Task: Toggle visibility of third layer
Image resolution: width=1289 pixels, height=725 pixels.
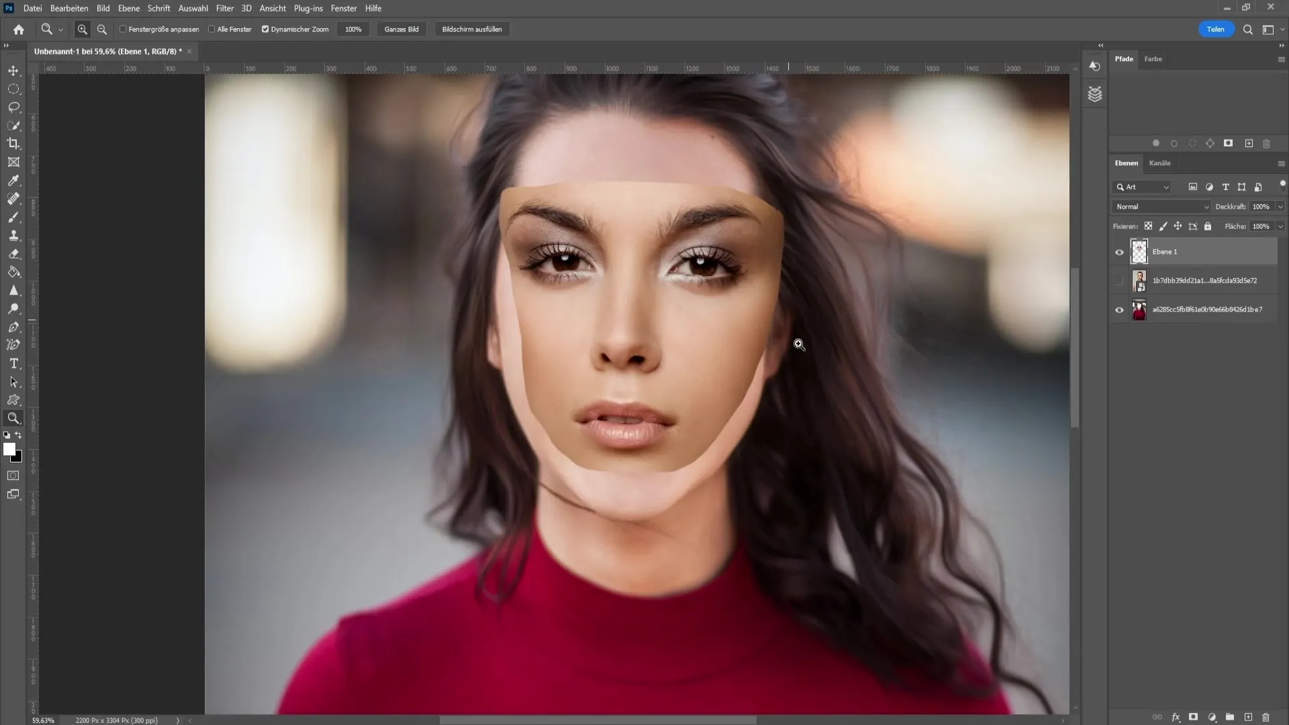Action: pyautogui.click(x=1119, y=309)
